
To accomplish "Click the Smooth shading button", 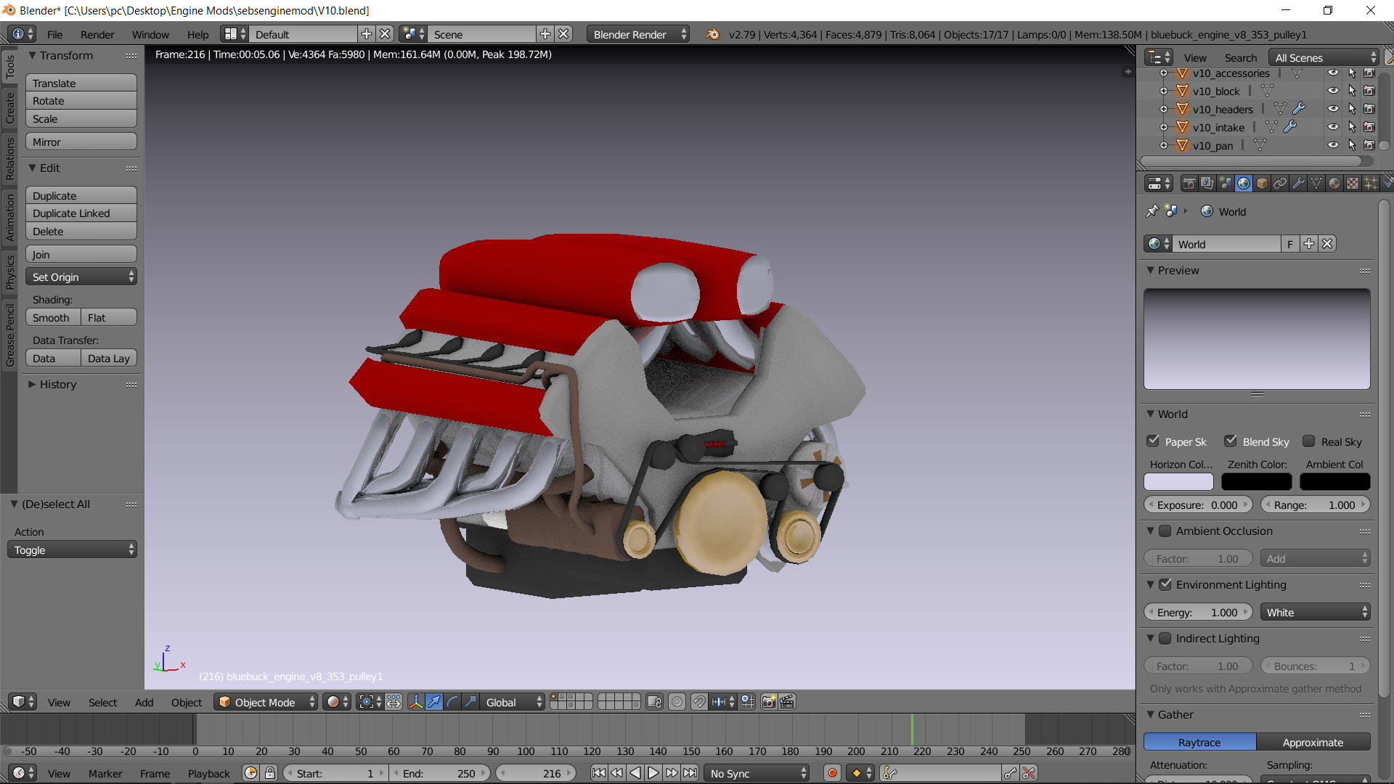I will (x=53, y=317).
